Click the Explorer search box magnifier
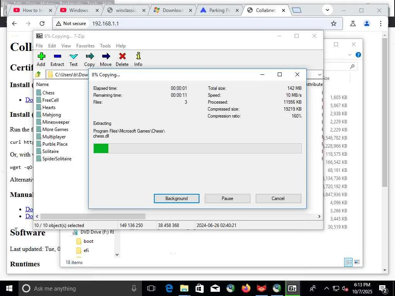395x296 pixels. click(352, 66)
